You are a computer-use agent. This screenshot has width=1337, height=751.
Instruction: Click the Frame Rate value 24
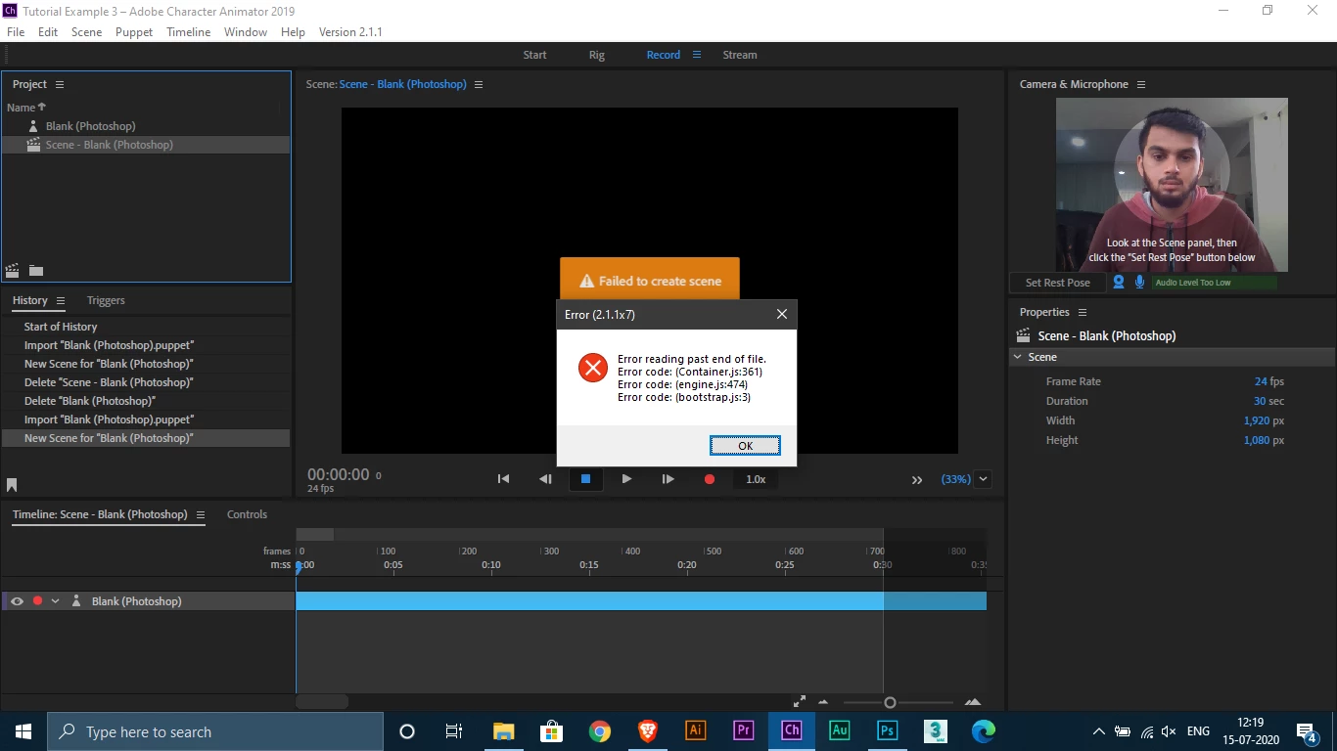coord(1261,381)
